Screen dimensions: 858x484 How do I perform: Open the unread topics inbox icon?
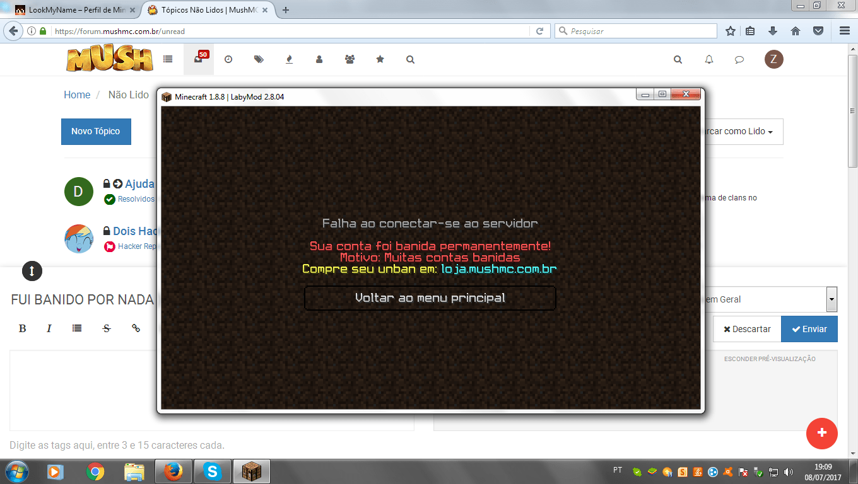click(x=199, y=59)
